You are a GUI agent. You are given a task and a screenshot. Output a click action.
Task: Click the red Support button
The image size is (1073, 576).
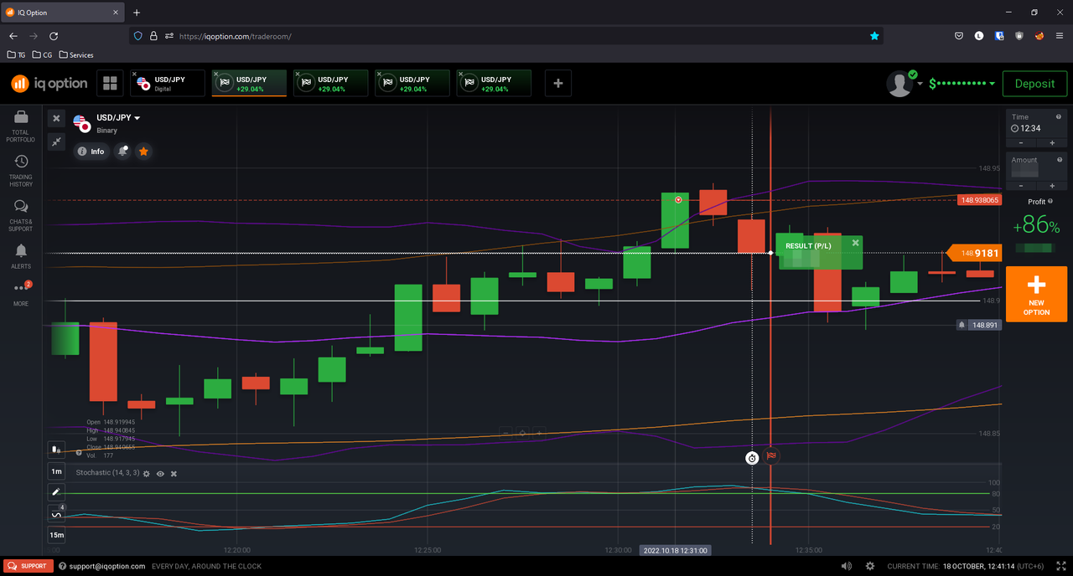[x=29, y=566]
